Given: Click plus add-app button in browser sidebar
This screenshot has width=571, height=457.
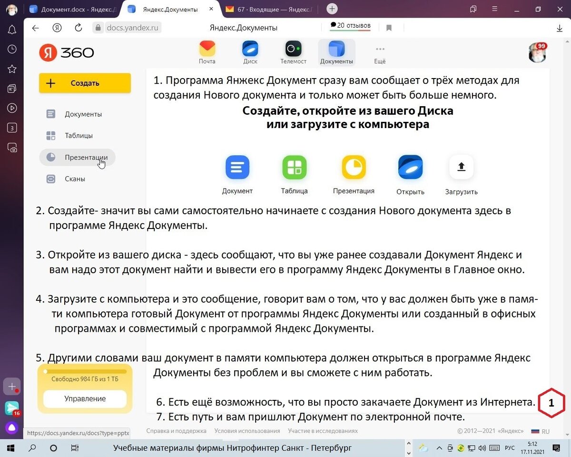Looking at the screenshot, I should click(12, 387).
